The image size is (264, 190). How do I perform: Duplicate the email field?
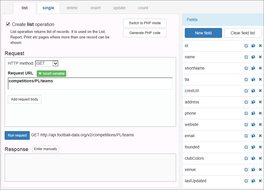point(253,136)
